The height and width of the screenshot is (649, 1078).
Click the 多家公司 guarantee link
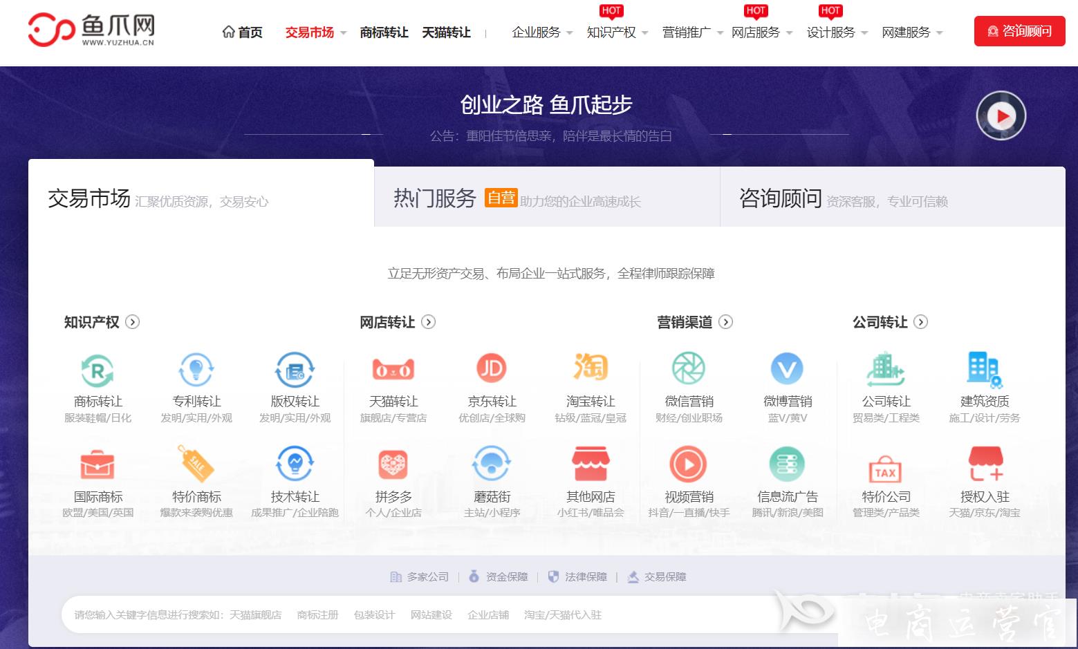click(x=420, y=576)
